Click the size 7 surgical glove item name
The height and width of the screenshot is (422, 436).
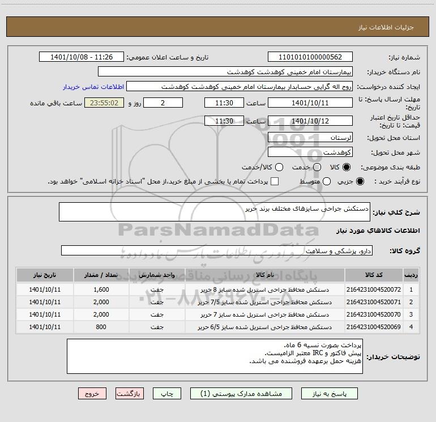(265, 314)
